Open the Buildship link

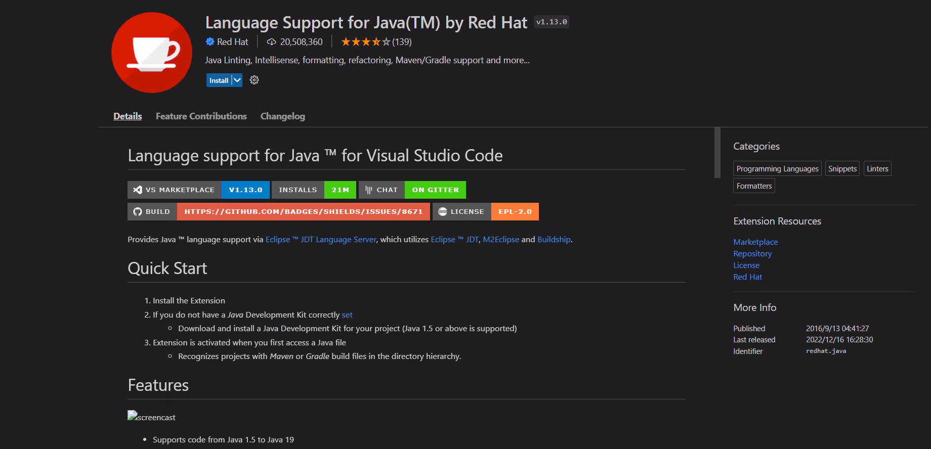tap(554, 240)
